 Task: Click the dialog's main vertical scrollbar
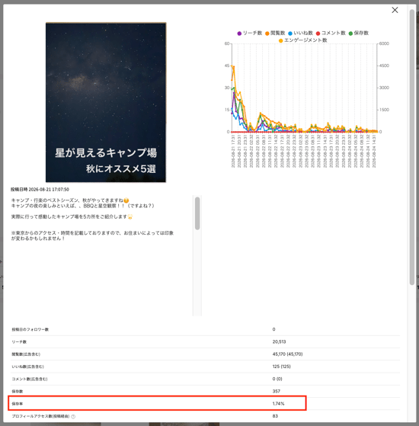412,147
